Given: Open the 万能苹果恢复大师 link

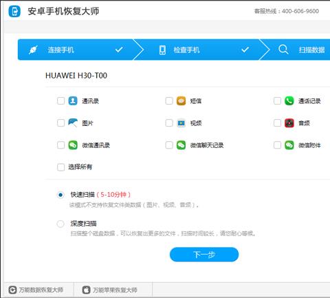Looking at the screenshot, I should [110, 290].
